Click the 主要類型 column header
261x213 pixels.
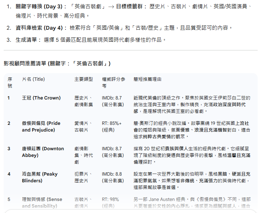[84, 79]
